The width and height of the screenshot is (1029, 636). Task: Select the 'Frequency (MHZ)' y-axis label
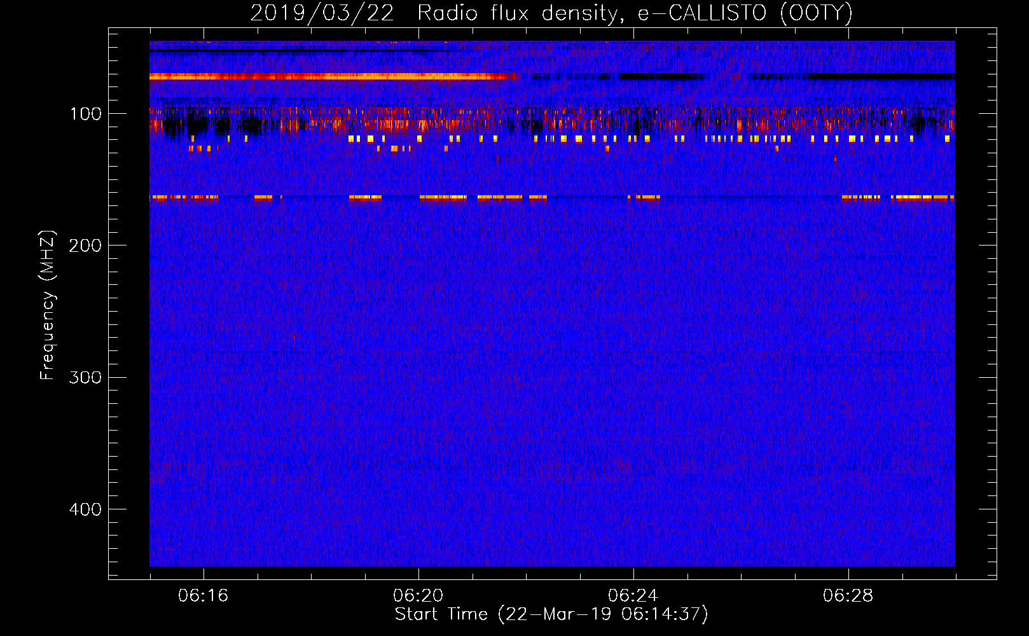(x=48, y=305)
